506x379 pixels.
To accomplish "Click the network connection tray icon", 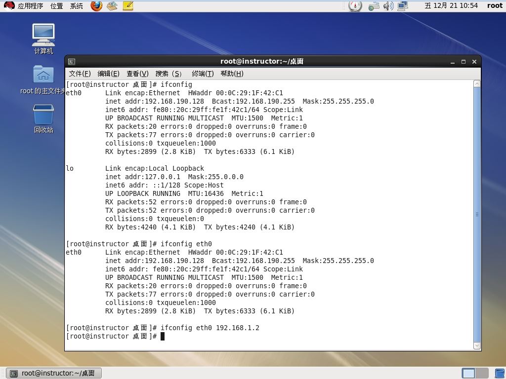I will tap(374, 6).
